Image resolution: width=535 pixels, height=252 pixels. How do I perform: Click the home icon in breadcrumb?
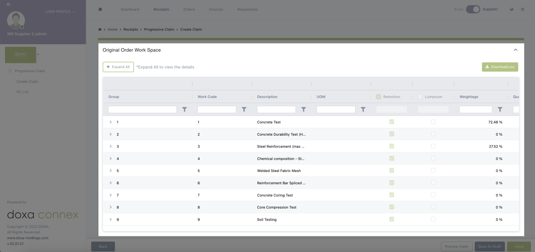click(100, 30)
